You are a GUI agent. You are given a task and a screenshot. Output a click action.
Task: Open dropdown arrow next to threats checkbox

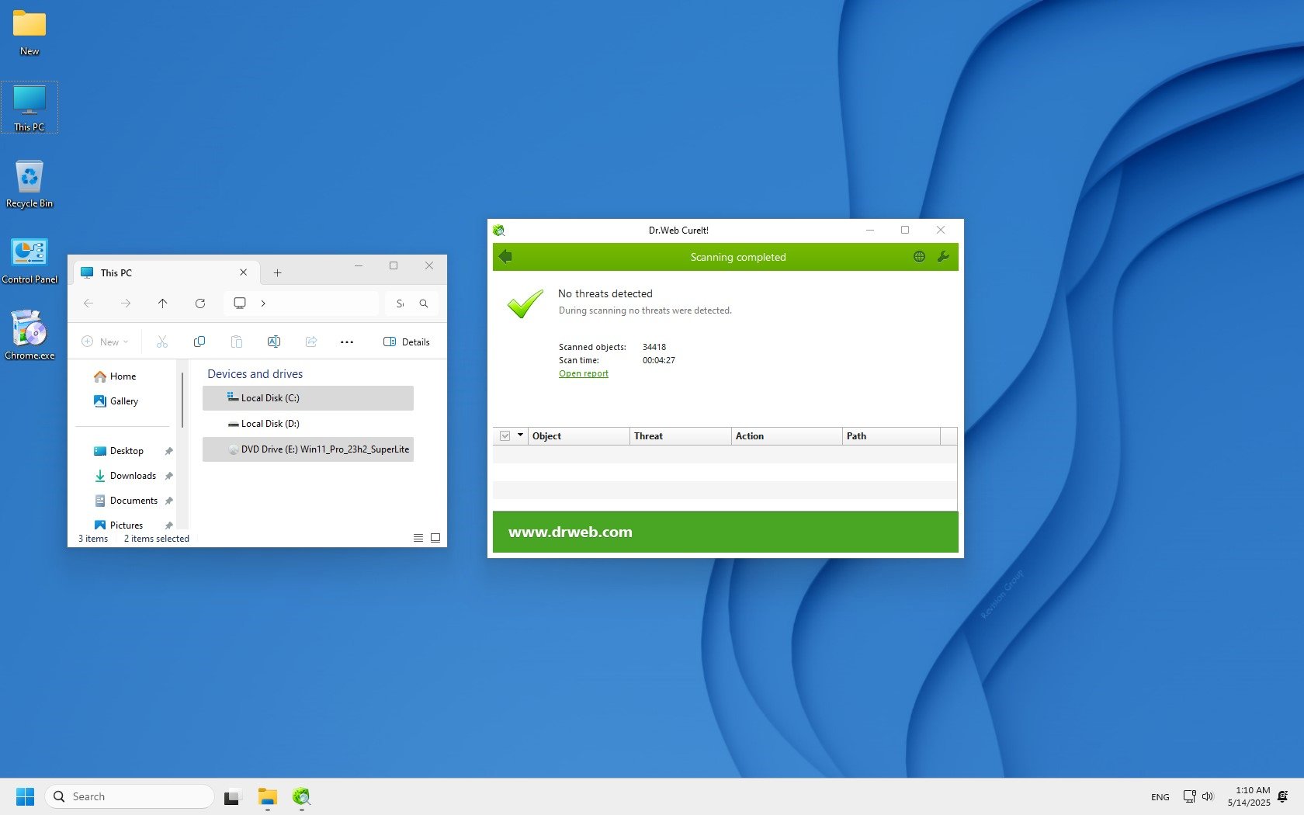click(520, 435)
